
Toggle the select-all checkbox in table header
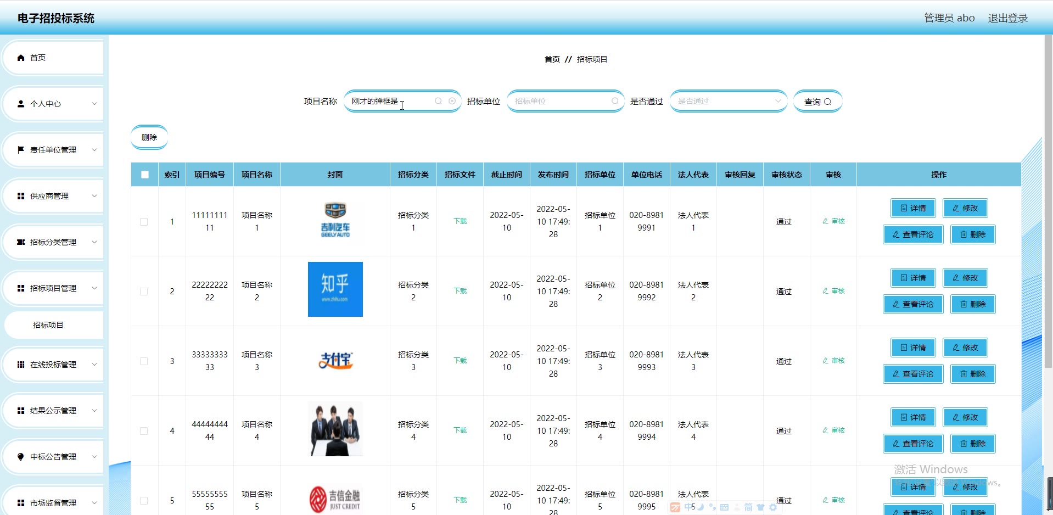pos(145,175)
